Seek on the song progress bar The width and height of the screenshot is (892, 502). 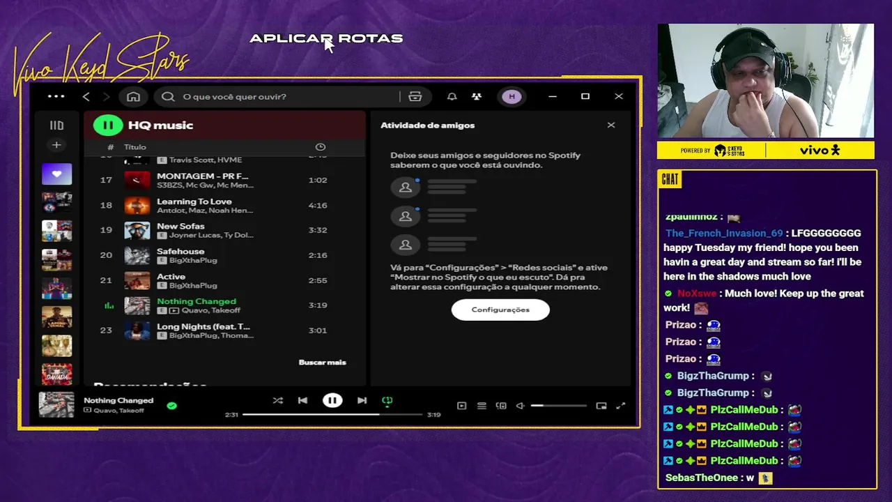click(332, 414)
